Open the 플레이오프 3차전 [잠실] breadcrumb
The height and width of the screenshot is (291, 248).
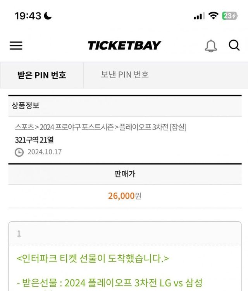153,127
